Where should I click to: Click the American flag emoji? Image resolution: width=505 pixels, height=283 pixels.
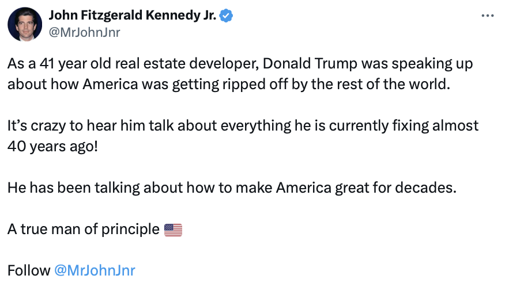coord(173,230)
